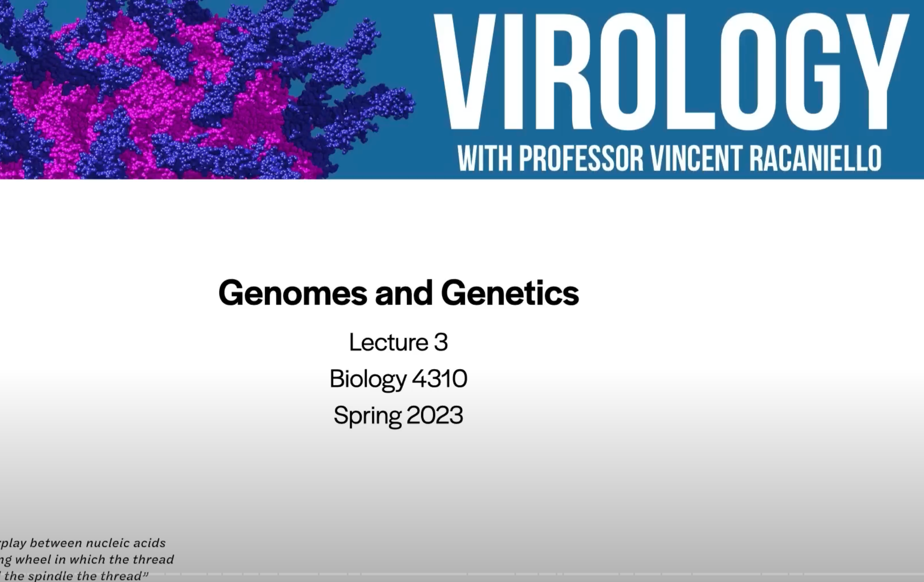Jump to the final chapter segment of progress bar
This screenshot has height=582, width=924.
(864, 574)
